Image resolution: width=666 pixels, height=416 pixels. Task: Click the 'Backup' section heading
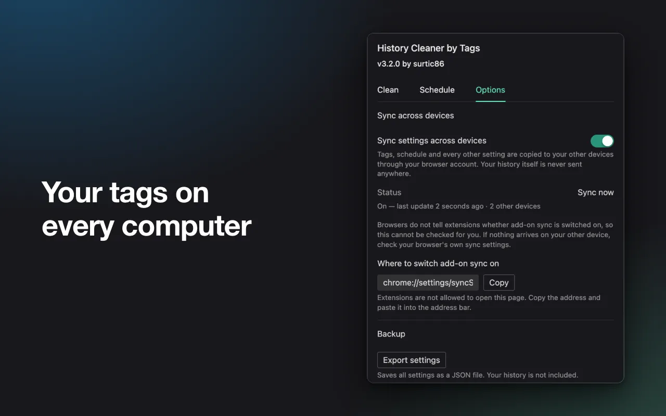tap(391, 334)
